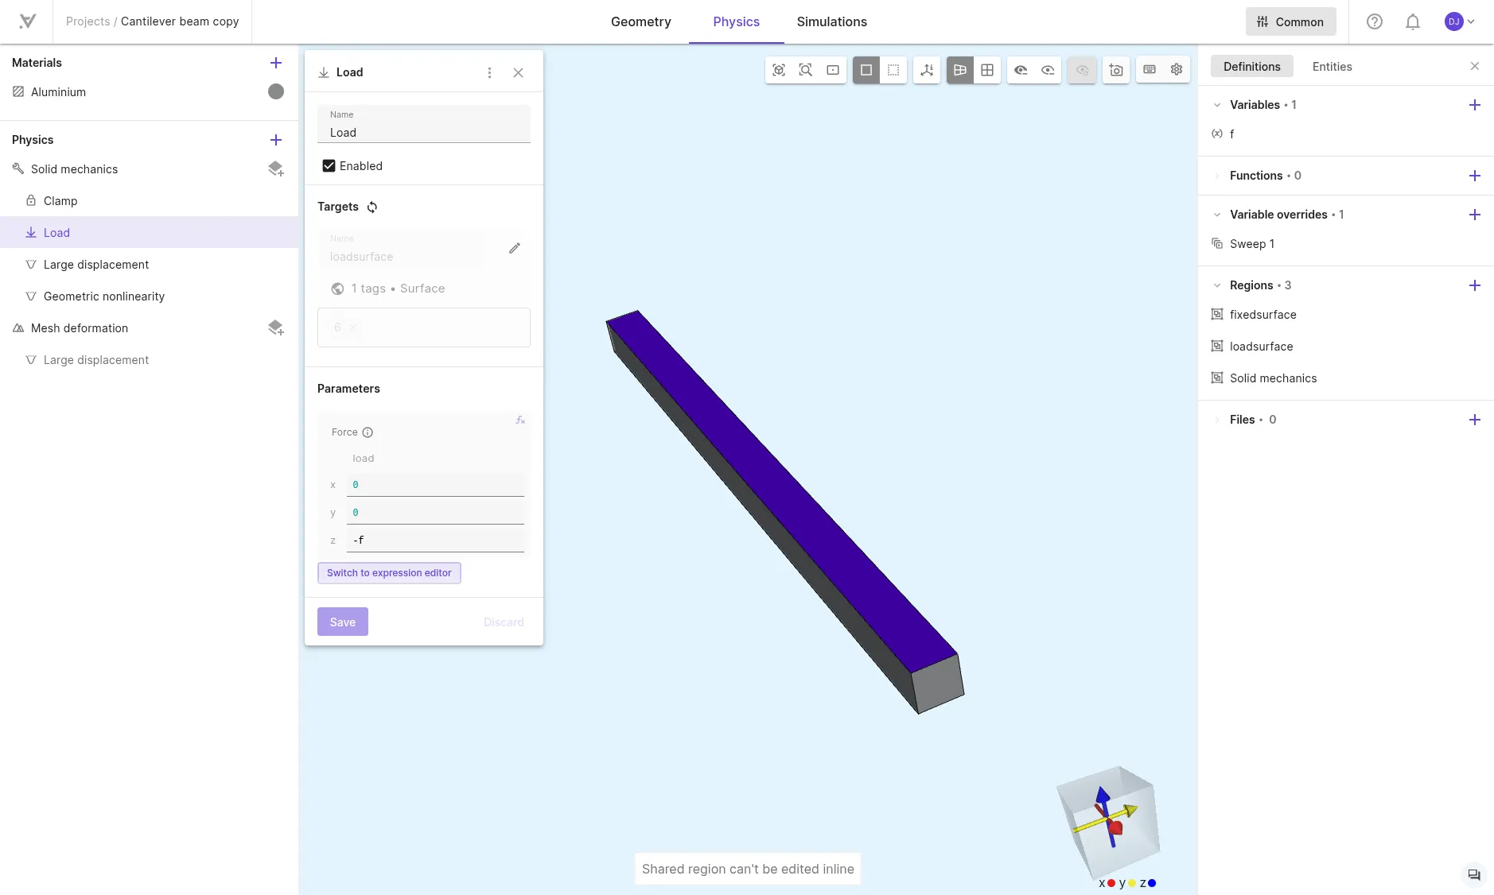Click the center-view rectangle icon

tap(833, 70)
